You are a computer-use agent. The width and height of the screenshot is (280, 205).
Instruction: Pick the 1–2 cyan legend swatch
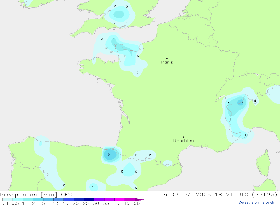click(x=28, y=199)
